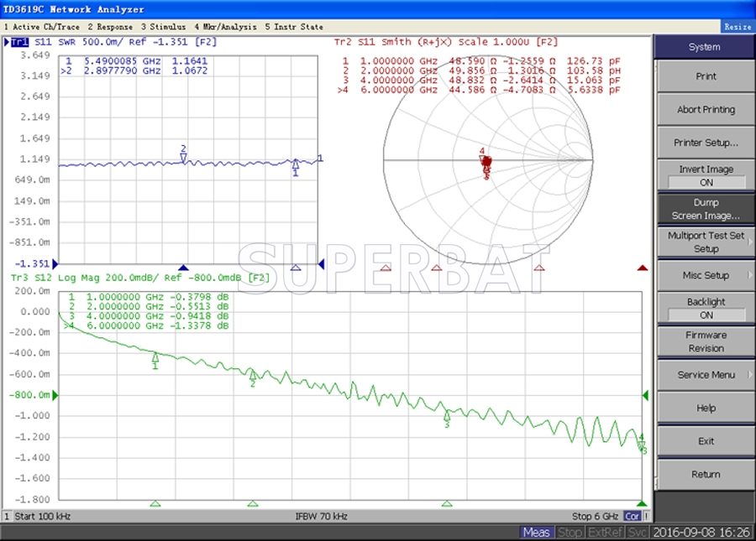This screenshot has height=541, width=756.
Task: Click Smith marker 1 readout 1.0000000 GHz
Action: tap(399, 61)
